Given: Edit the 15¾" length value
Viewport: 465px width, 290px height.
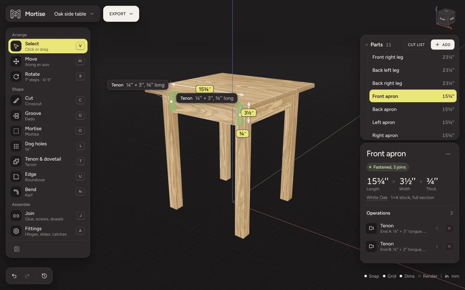Looking at the screenshot, I should [x=378, y=181].
